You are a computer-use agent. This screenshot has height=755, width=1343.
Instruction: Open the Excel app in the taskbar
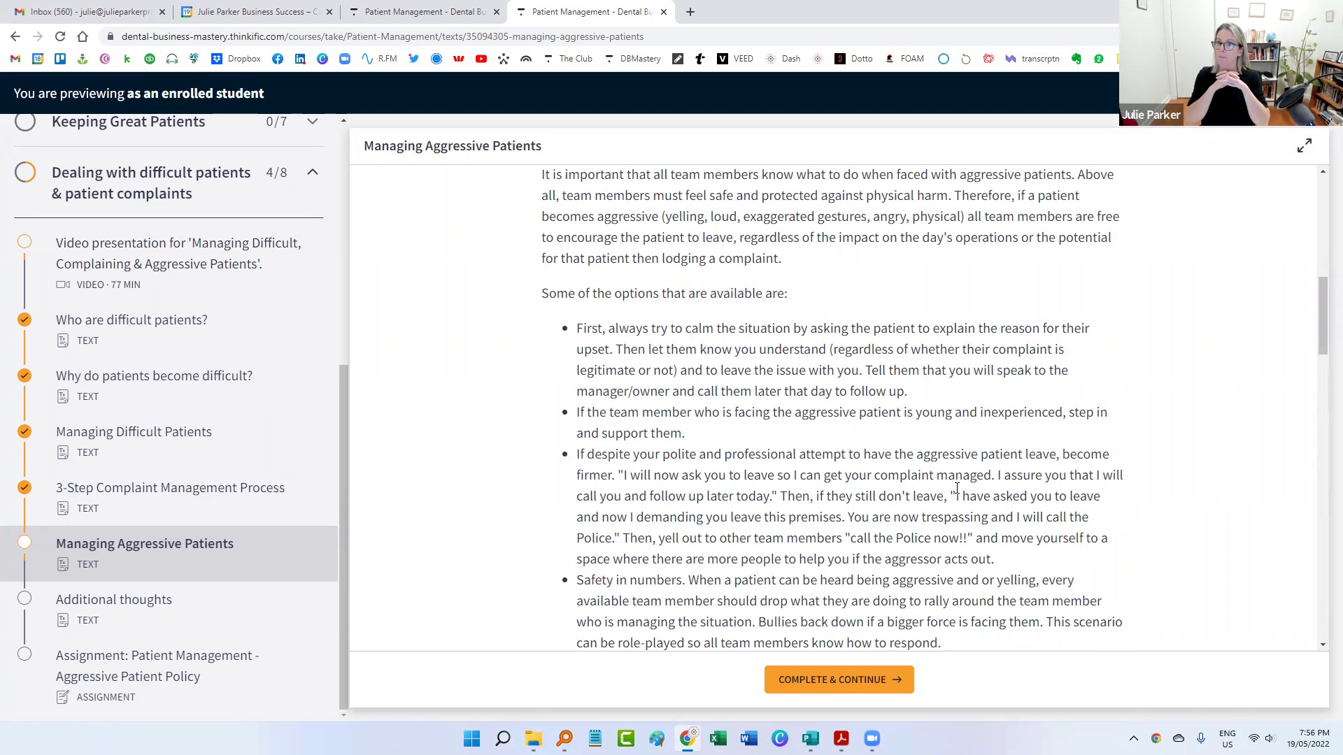718,738
